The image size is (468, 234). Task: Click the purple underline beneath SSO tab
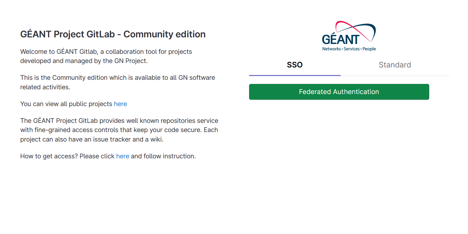click(x=295, y=75)
